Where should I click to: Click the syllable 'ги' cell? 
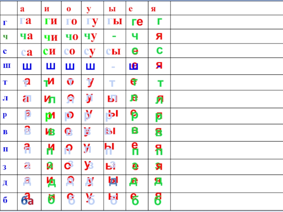51,21
